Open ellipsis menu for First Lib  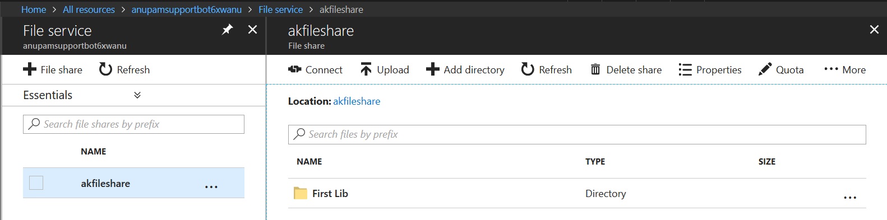click(850, 197)
